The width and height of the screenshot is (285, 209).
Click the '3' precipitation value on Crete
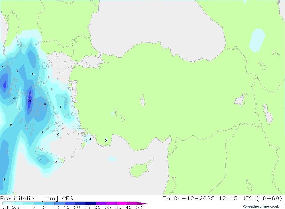40,159
